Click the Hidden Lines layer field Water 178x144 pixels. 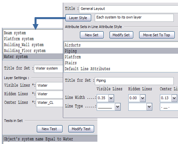click(49, 95)
